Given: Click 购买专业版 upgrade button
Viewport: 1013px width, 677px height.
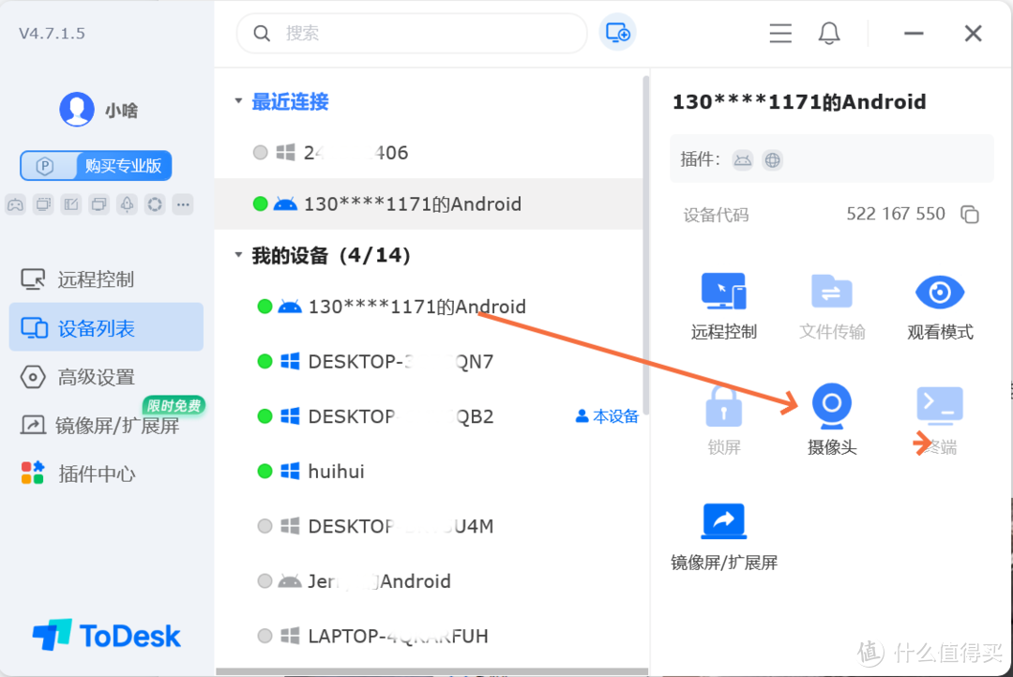Looking at the screenshot, I should coord(96,166).
